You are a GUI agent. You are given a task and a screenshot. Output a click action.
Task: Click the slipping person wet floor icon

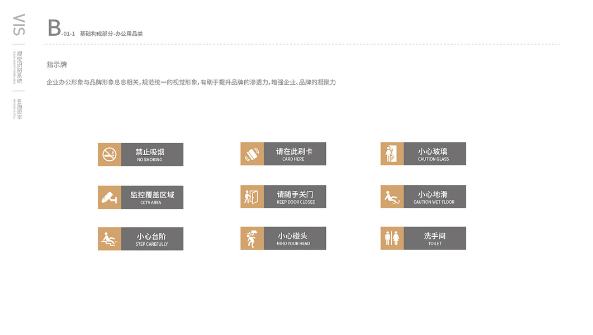click(x=392, y=197)
